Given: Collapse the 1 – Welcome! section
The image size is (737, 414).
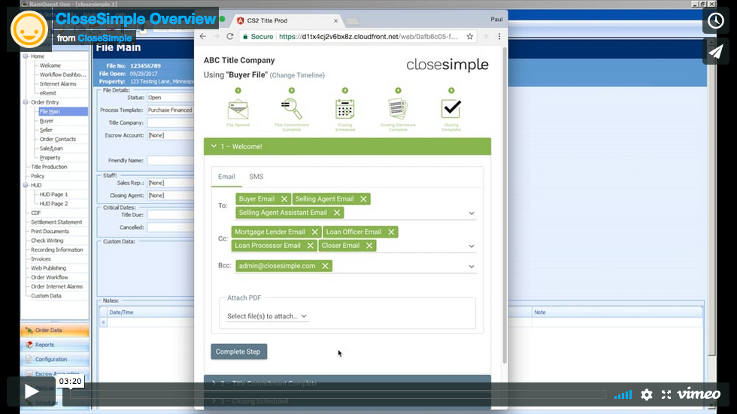Looking at the screenshot, I should tap(347, 147).
